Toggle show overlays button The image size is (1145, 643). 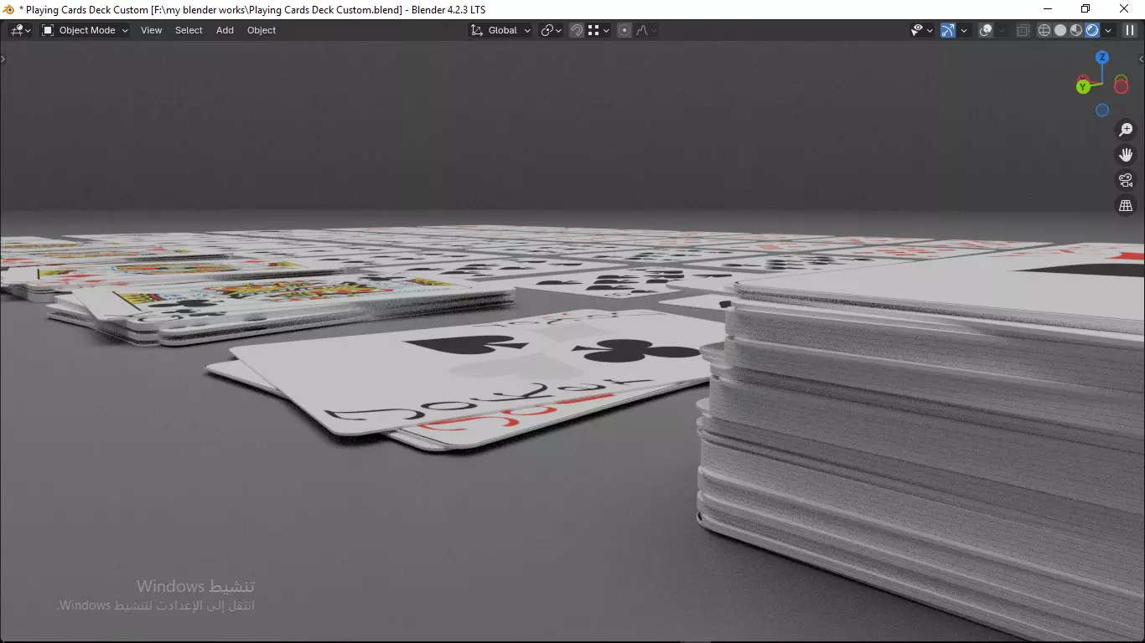[x=986, y=30]
